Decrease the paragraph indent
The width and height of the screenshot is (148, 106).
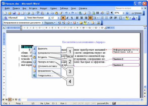(111, 18)
